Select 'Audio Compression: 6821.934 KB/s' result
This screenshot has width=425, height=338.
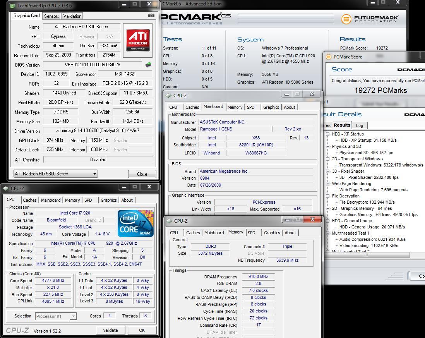pos(372,239)
